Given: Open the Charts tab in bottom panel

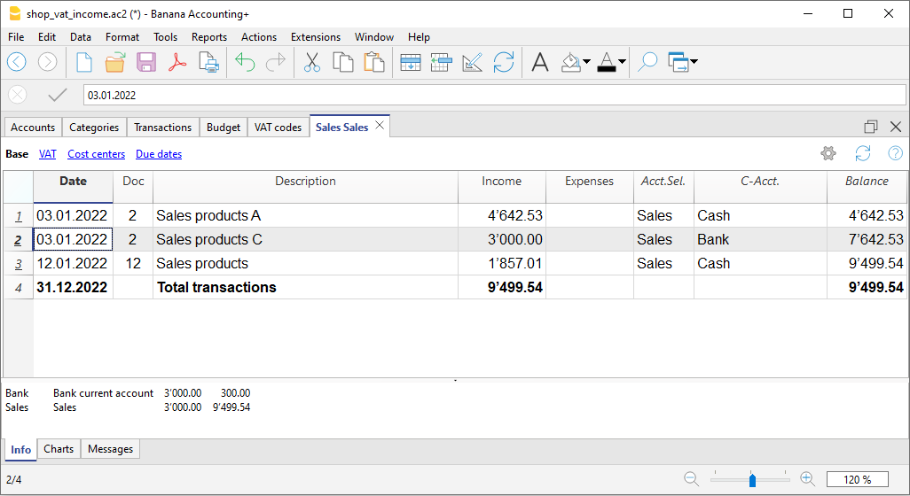Looking at the screenshot, I should [x=59, y=449].
